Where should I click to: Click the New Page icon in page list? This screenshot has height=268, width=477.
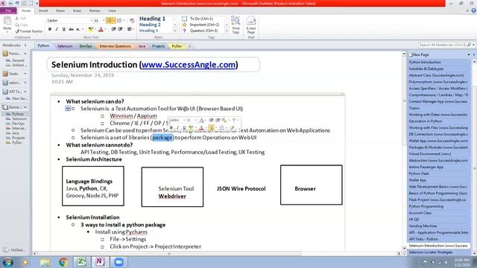(x=411, y=54)
